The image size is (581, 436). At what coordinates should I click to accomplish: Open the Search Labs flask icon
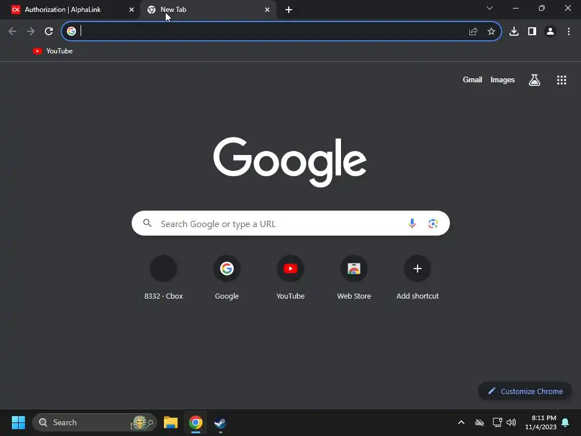(534, 79)
